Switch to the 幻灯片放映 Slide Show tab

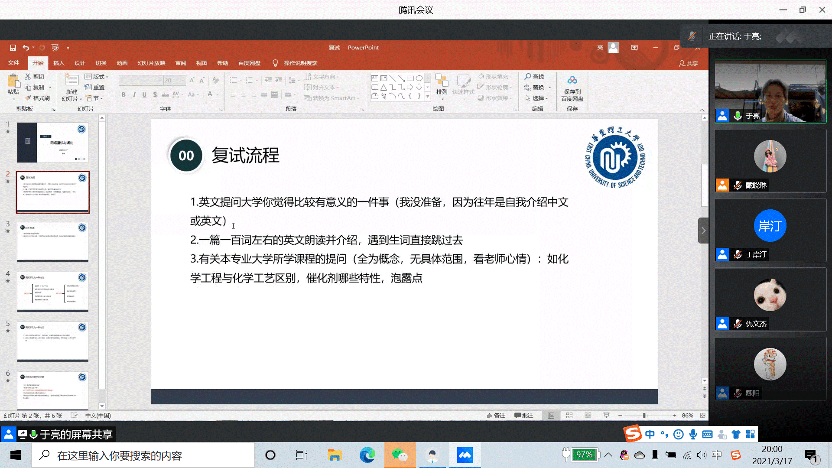[x=151, y=63]
